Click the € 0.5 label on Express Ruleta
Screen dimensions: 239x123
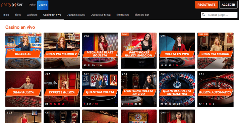click(48, 74)
